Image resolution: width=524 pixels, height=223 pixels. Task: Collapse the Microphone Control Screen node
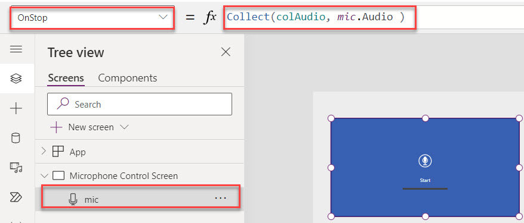coord(44,175)
